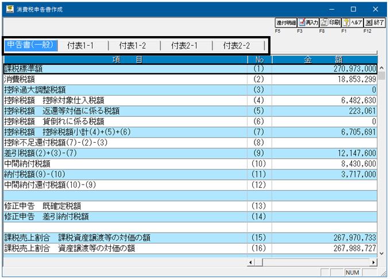Maximize the 消費税申告書作成 window
390x279 pixels.
[353, 9]
